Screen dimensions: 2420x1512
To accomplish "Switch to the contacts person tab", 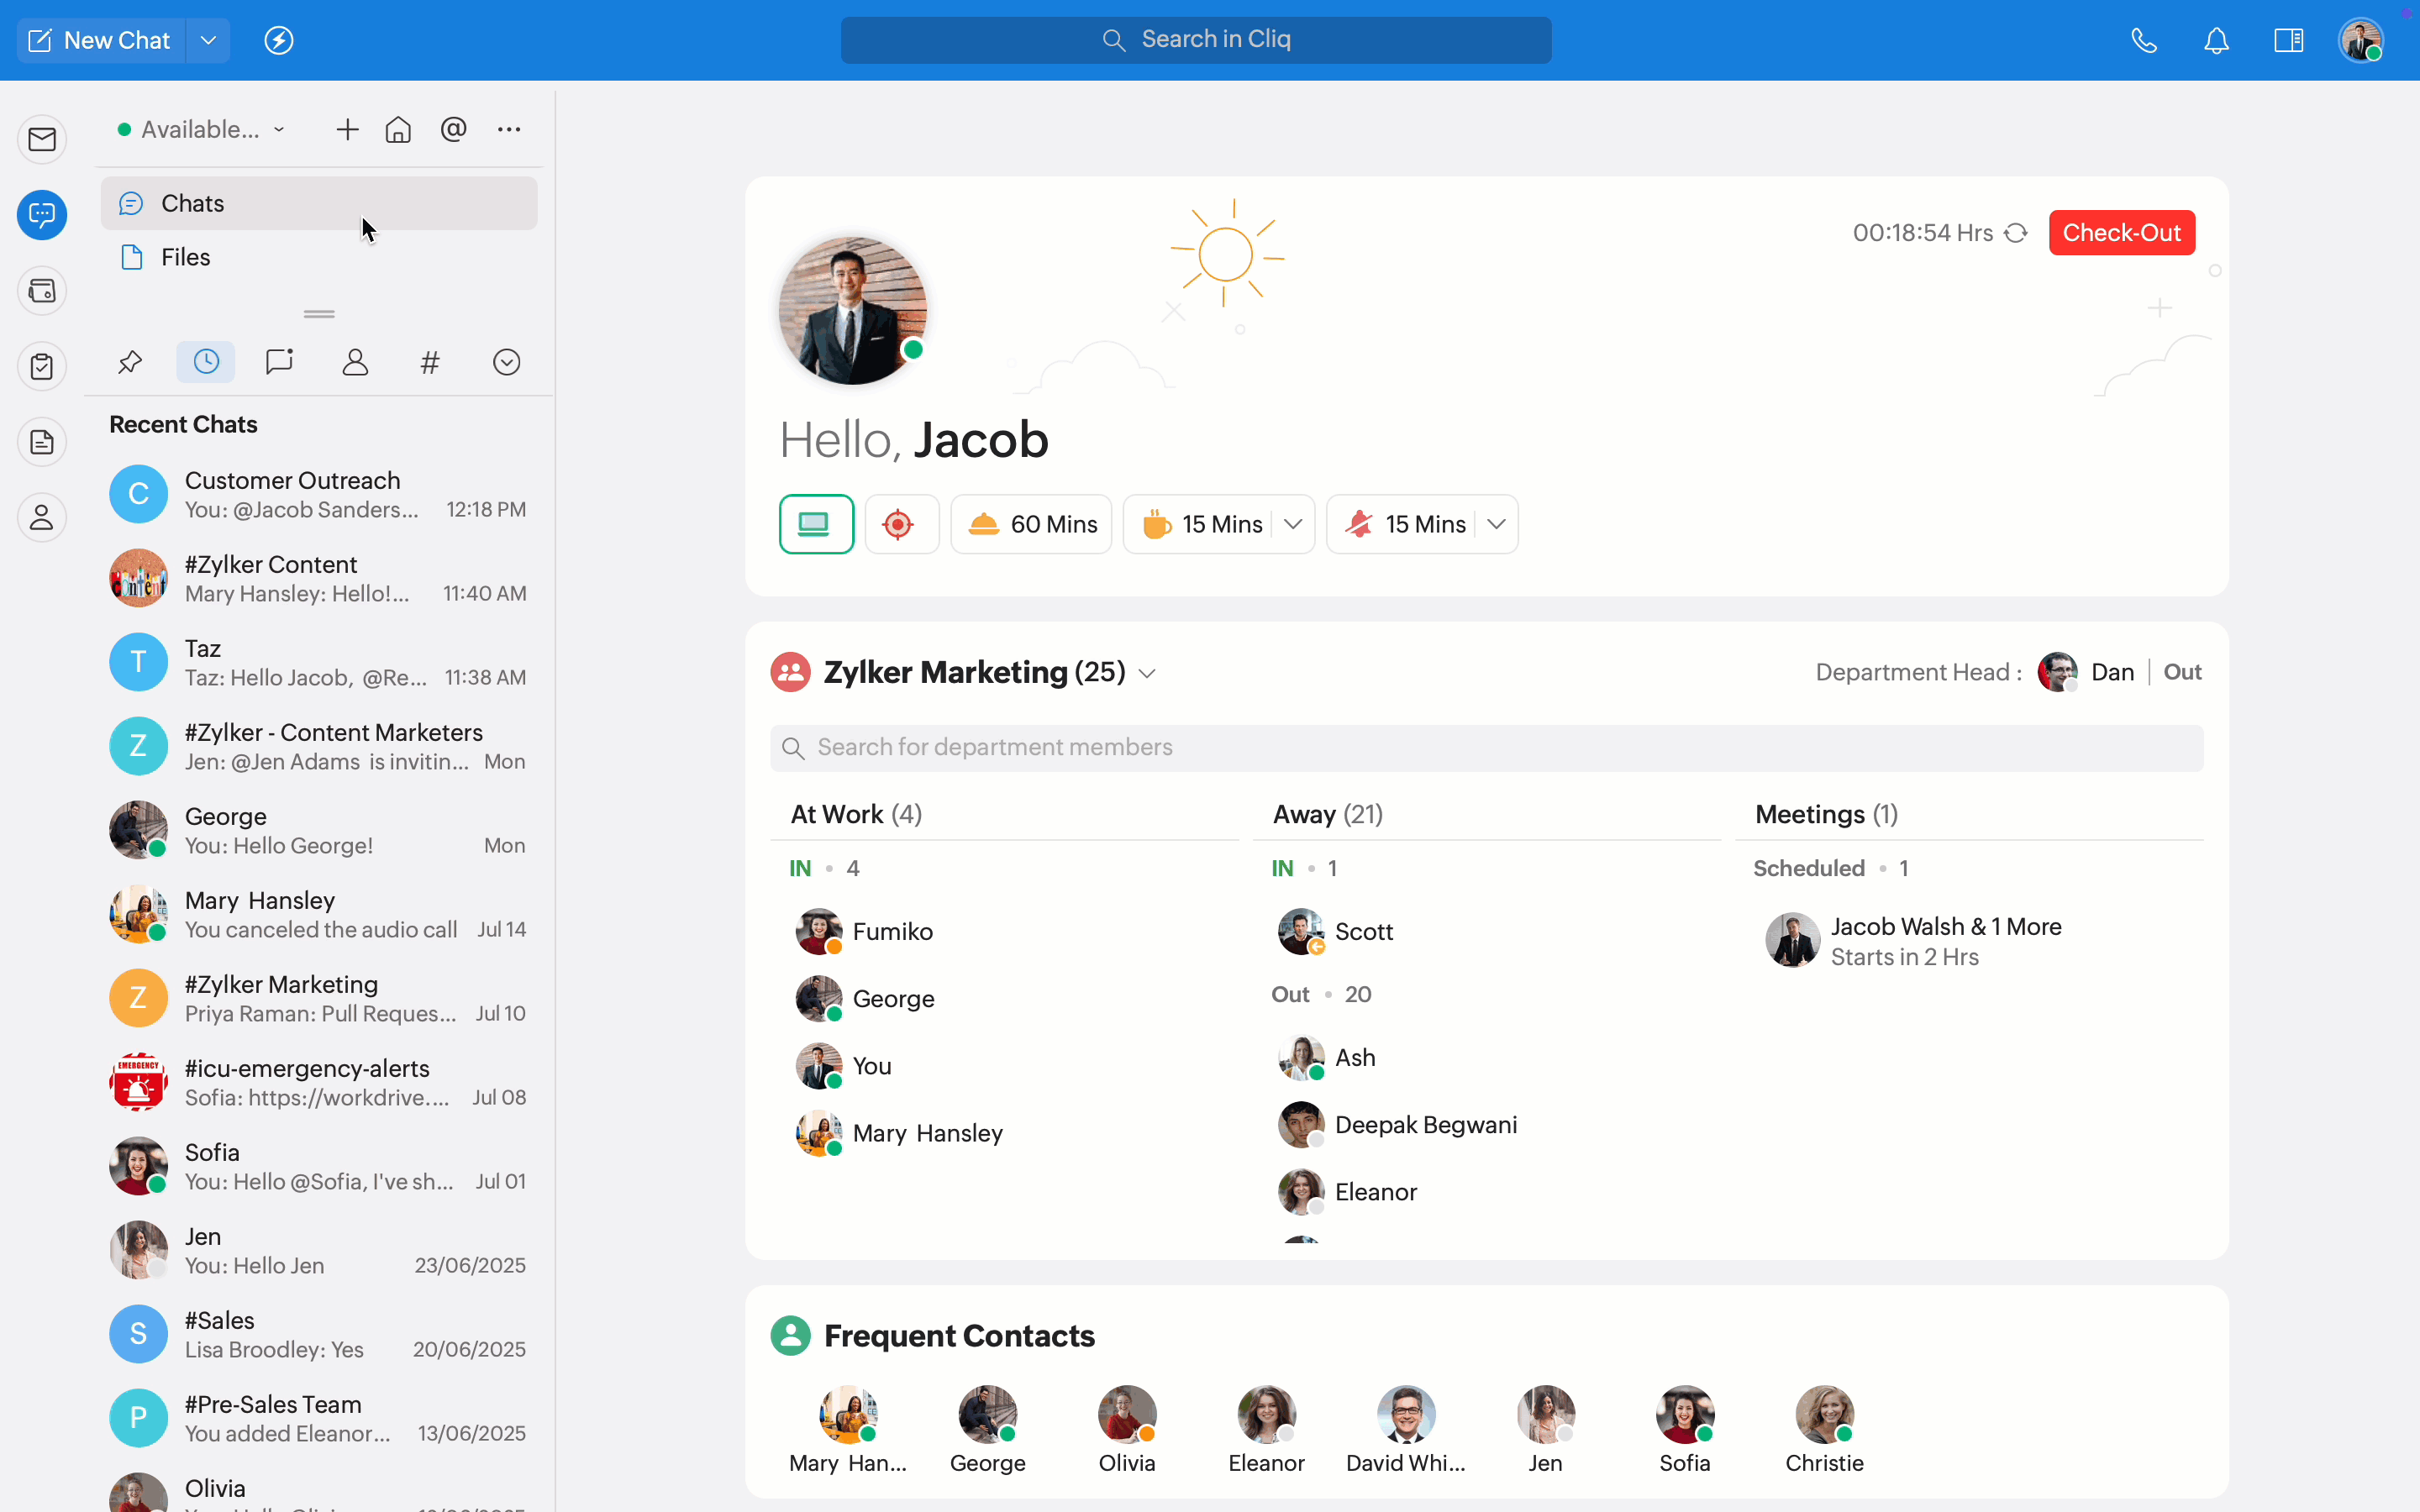I will click(355, 362).
